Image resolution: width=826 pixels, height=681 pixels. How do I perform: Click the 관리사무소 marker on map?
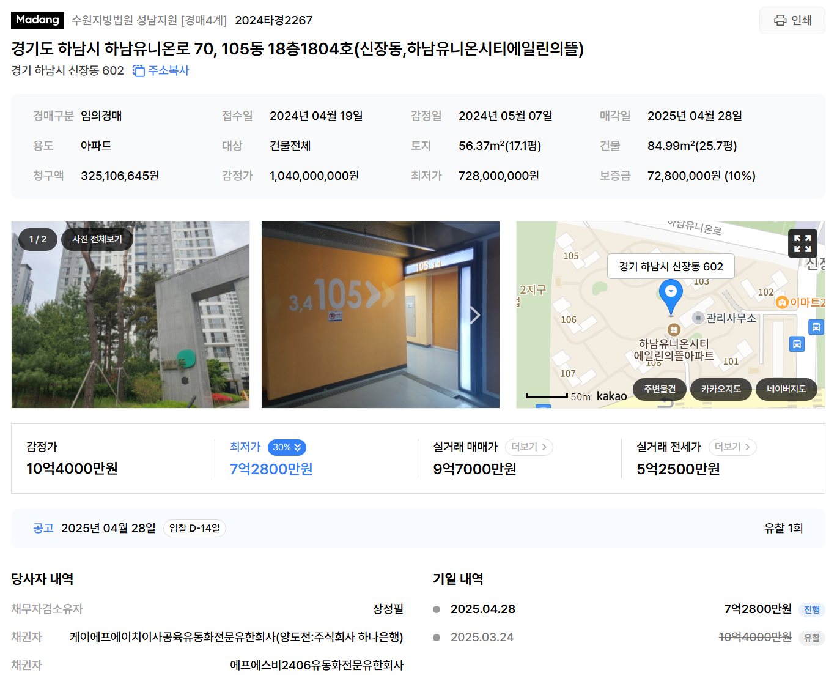pyautogui.click(x=724, y=318)
